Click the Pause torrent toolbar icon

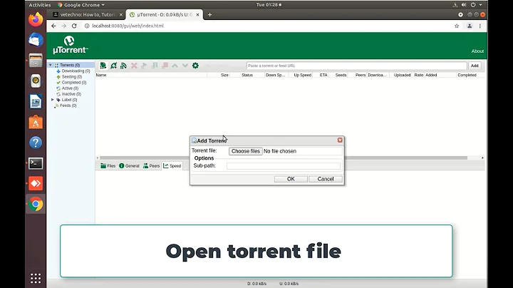(155, 66)
